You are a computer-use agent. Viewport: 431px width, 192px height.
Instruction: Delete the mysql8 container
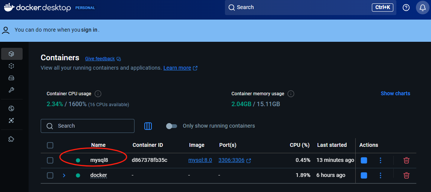click(x=406, y=160)
